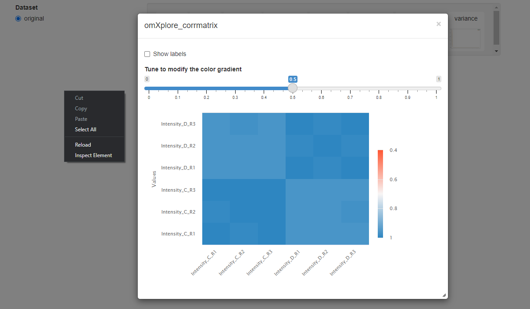Open the variance thumbnail in the background
530x309 pixels.
[x=466, y=39]
